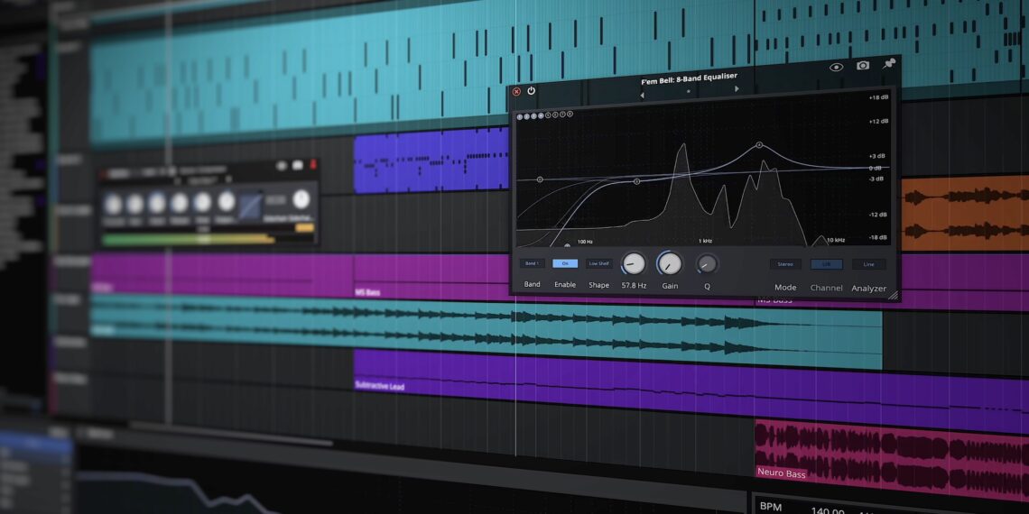The width and height of the screenshot is (1029, 514).
Task: Open the L/R channel dropdown
Action: click(827, 265)
